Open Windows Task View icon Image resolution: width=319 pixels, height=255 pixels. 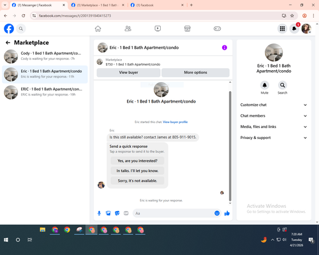tap(30, 240)
